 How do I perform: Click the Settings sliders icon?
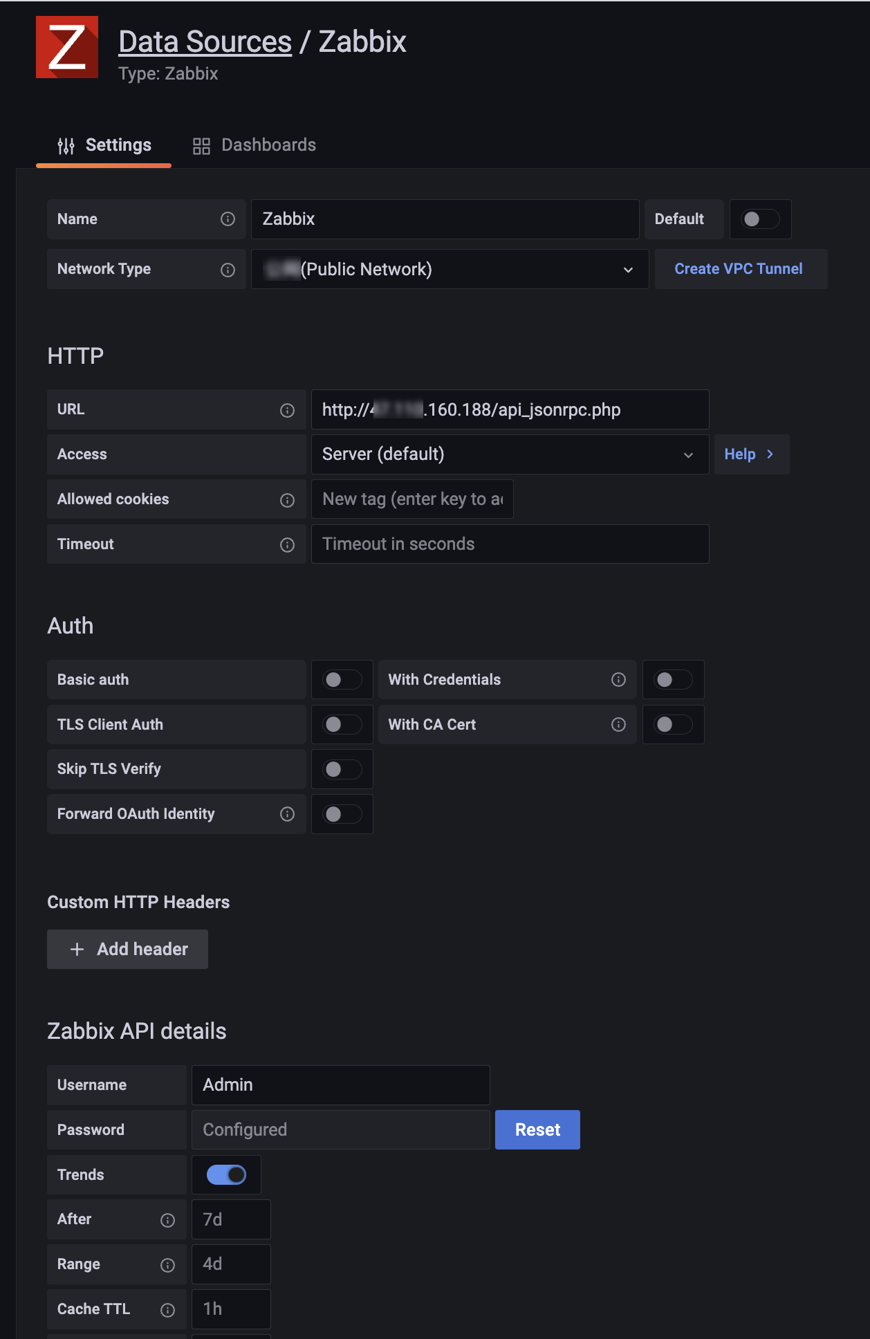tap(66, 146)
